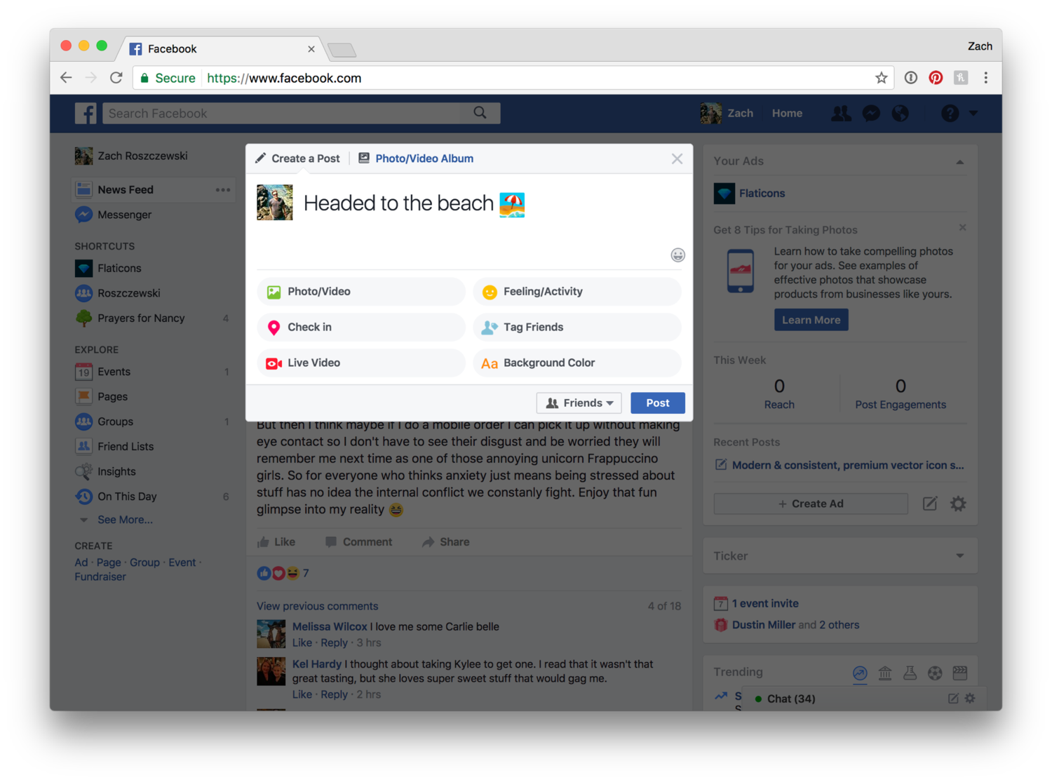Open 1 event invite link
The image size is (1052, 782).
(765, 603)
